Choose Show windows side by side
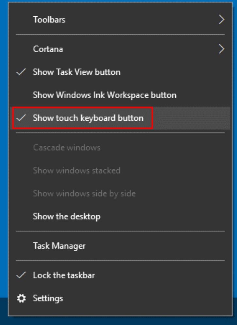This screenshot has width=237, height=325. pyautogui.click(x=120, y=193)
